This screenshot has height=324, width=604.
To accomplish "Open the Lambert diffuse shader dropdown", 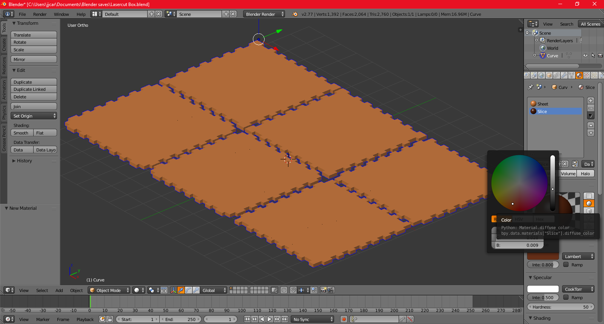I will pos(578,256).
